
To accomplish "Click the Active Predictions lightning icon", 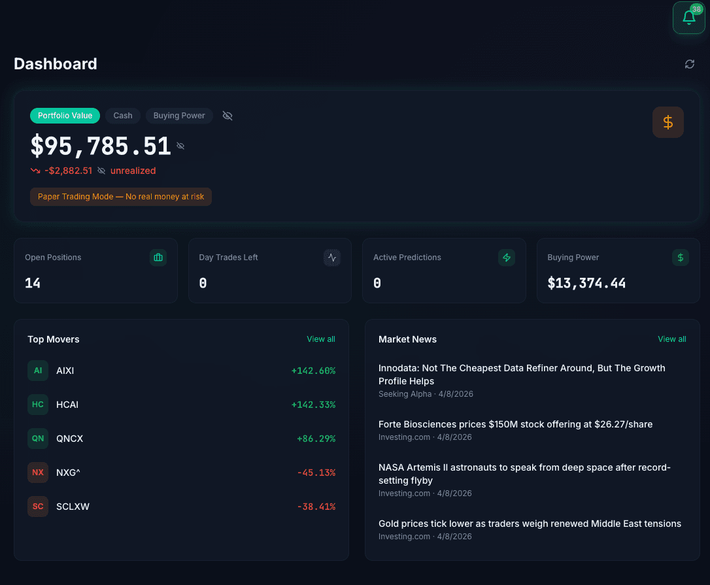I will tap(506, 258).
